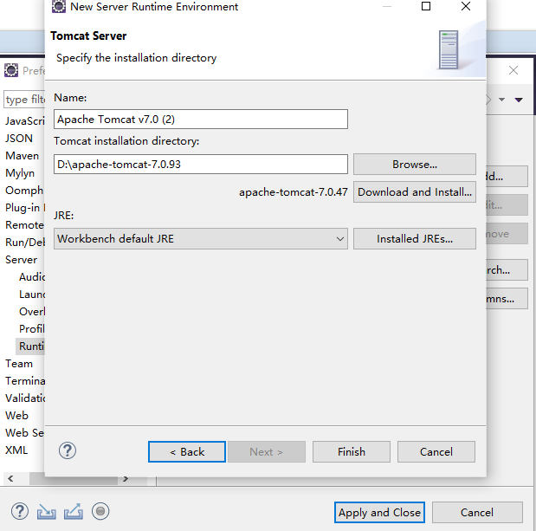
Task: Select XML in the preferences tree
Action: point(16,450)
